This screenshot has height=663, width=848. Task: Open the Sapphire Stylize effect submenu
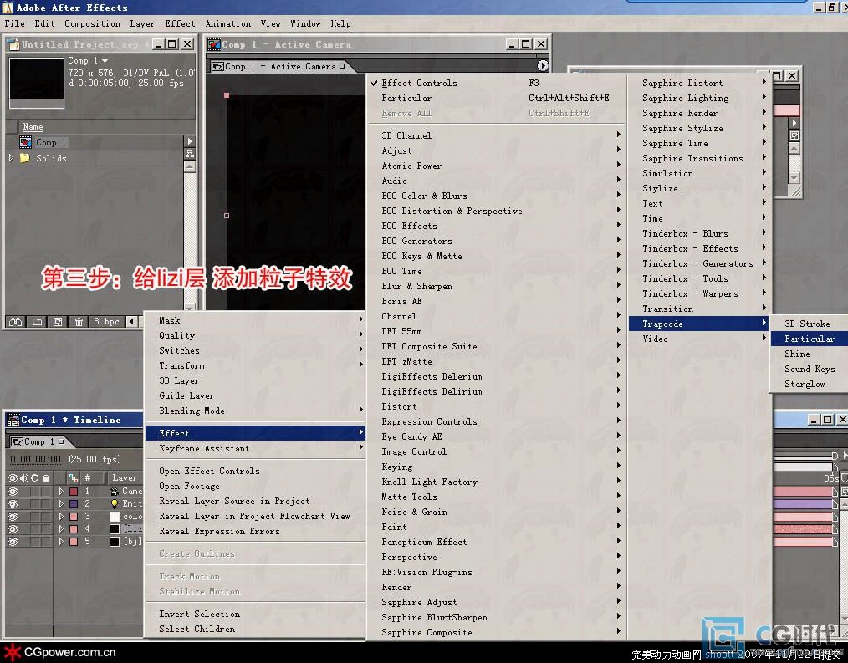[x=699, y=128]
